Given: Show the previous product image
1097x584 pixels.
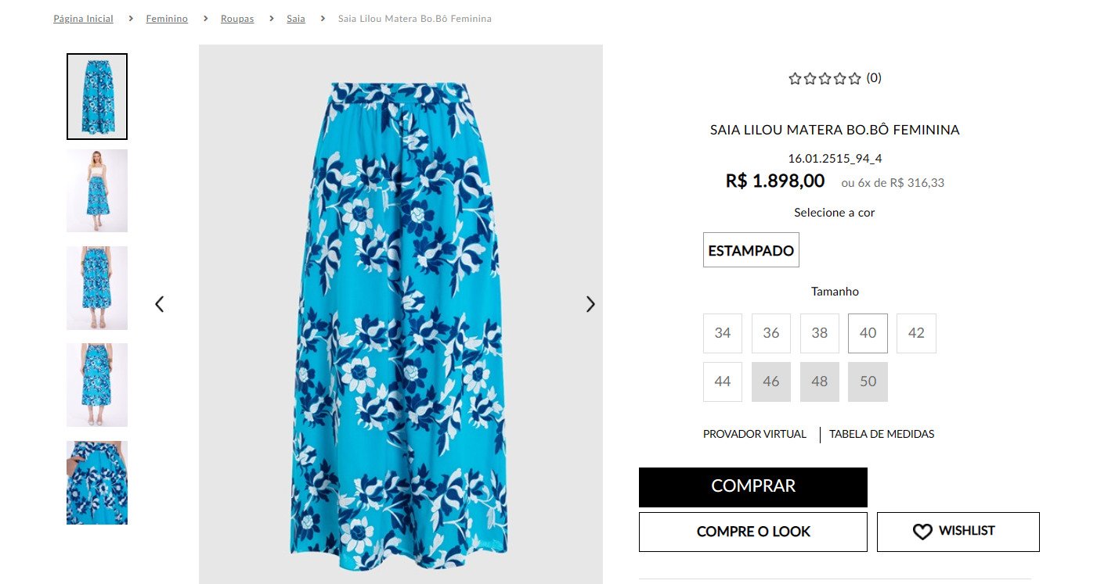Looking at the screenshot, I should (160, 304).
